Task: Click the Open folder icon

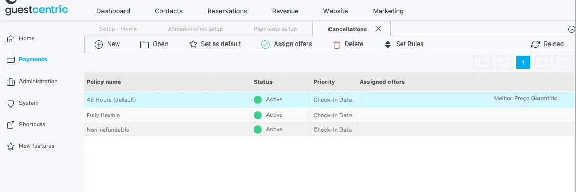Action: click(x=145, y=45)
